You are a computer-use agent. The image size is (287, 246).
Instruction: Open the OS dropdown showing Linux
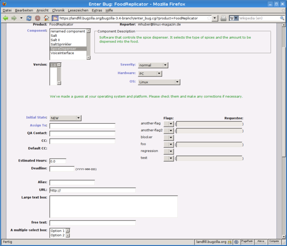tap(159, 82)
